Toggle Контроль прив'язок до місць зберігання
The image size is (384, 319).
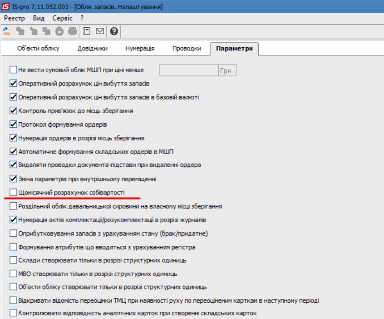point(13,111)
